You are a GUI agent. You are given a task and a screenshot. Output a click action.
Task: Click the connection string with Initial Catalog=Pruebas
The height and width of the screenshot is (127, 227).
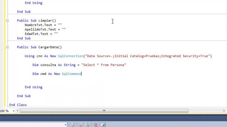[x=148, y=56]
